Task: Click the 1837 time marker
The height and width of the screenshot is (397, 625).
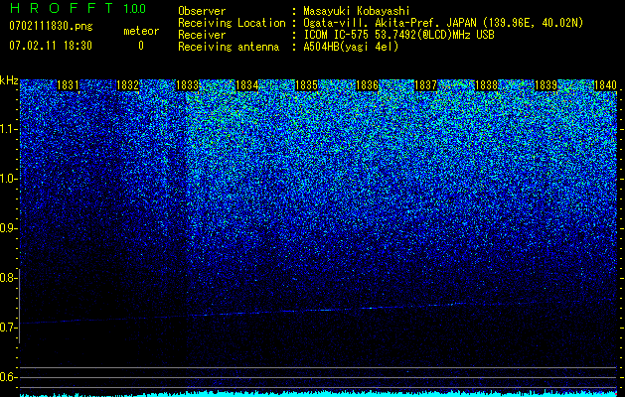Action: [x=426, y=85]
